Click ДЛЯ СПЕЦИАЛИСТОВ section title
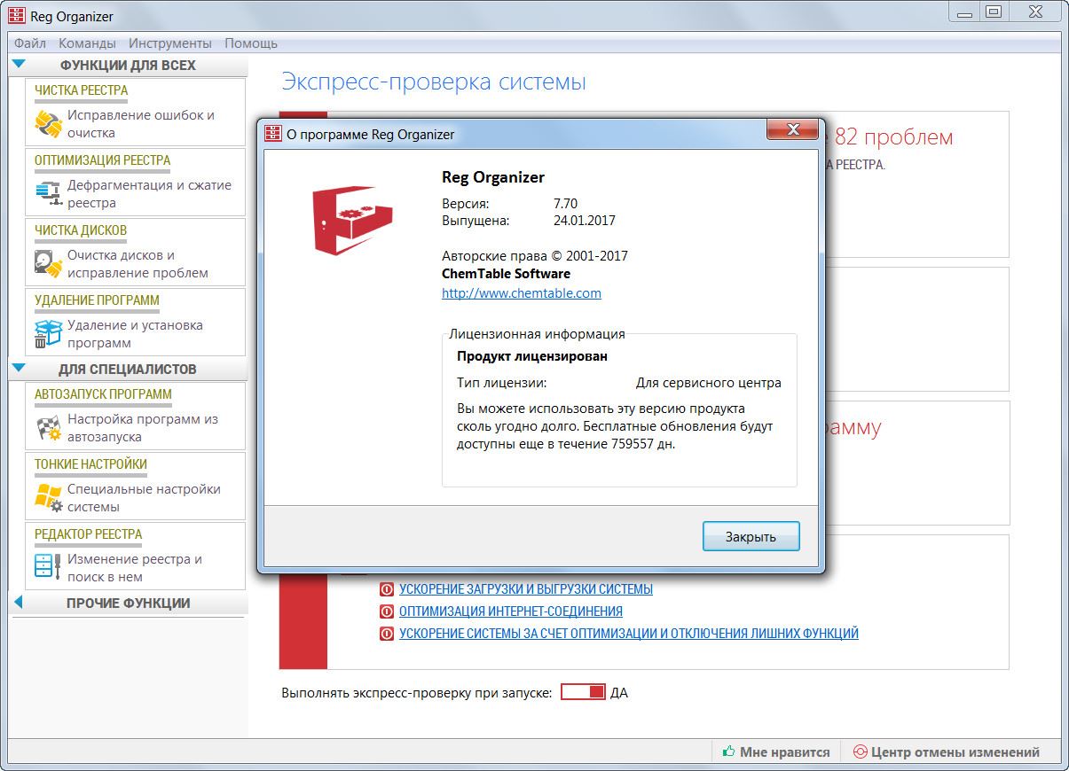This screenshot has height=771, width=1069. 128,369
